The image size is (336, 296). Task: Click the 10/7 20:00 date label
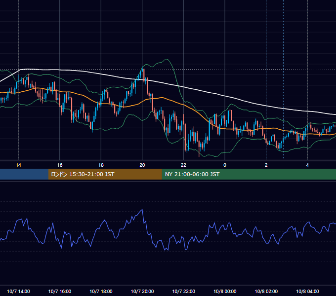[142, 291]
